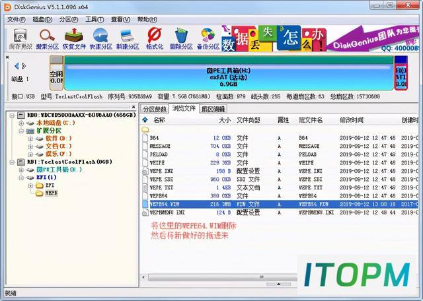Sort files by 文件类型 column header
The image size is (423, 301).
point(249,120)
